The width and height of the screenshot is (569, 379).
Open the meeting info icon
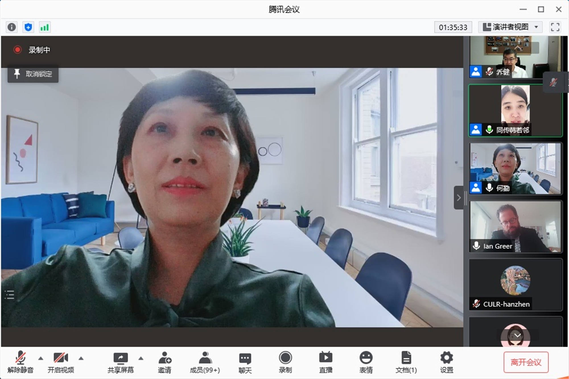(12, 27)
